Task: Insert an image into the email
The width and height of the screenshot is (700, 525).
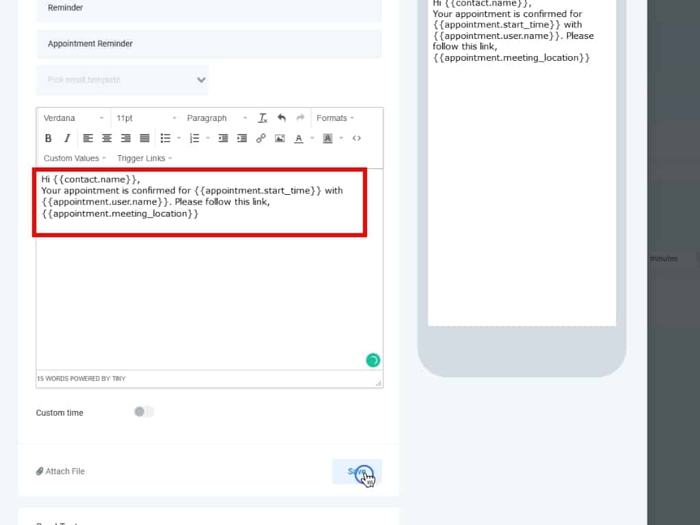Action: point(280,138)
